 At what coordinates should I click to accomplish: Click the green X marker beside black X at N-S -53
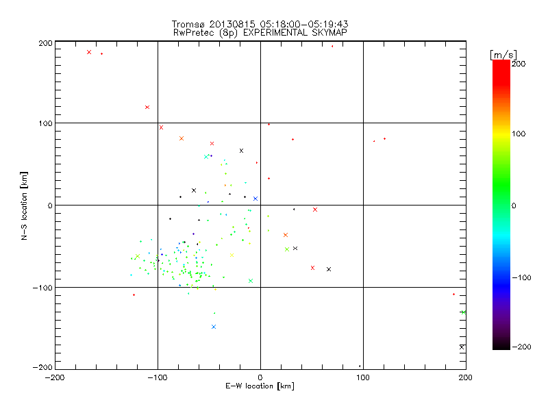click(x=287, y=249)
